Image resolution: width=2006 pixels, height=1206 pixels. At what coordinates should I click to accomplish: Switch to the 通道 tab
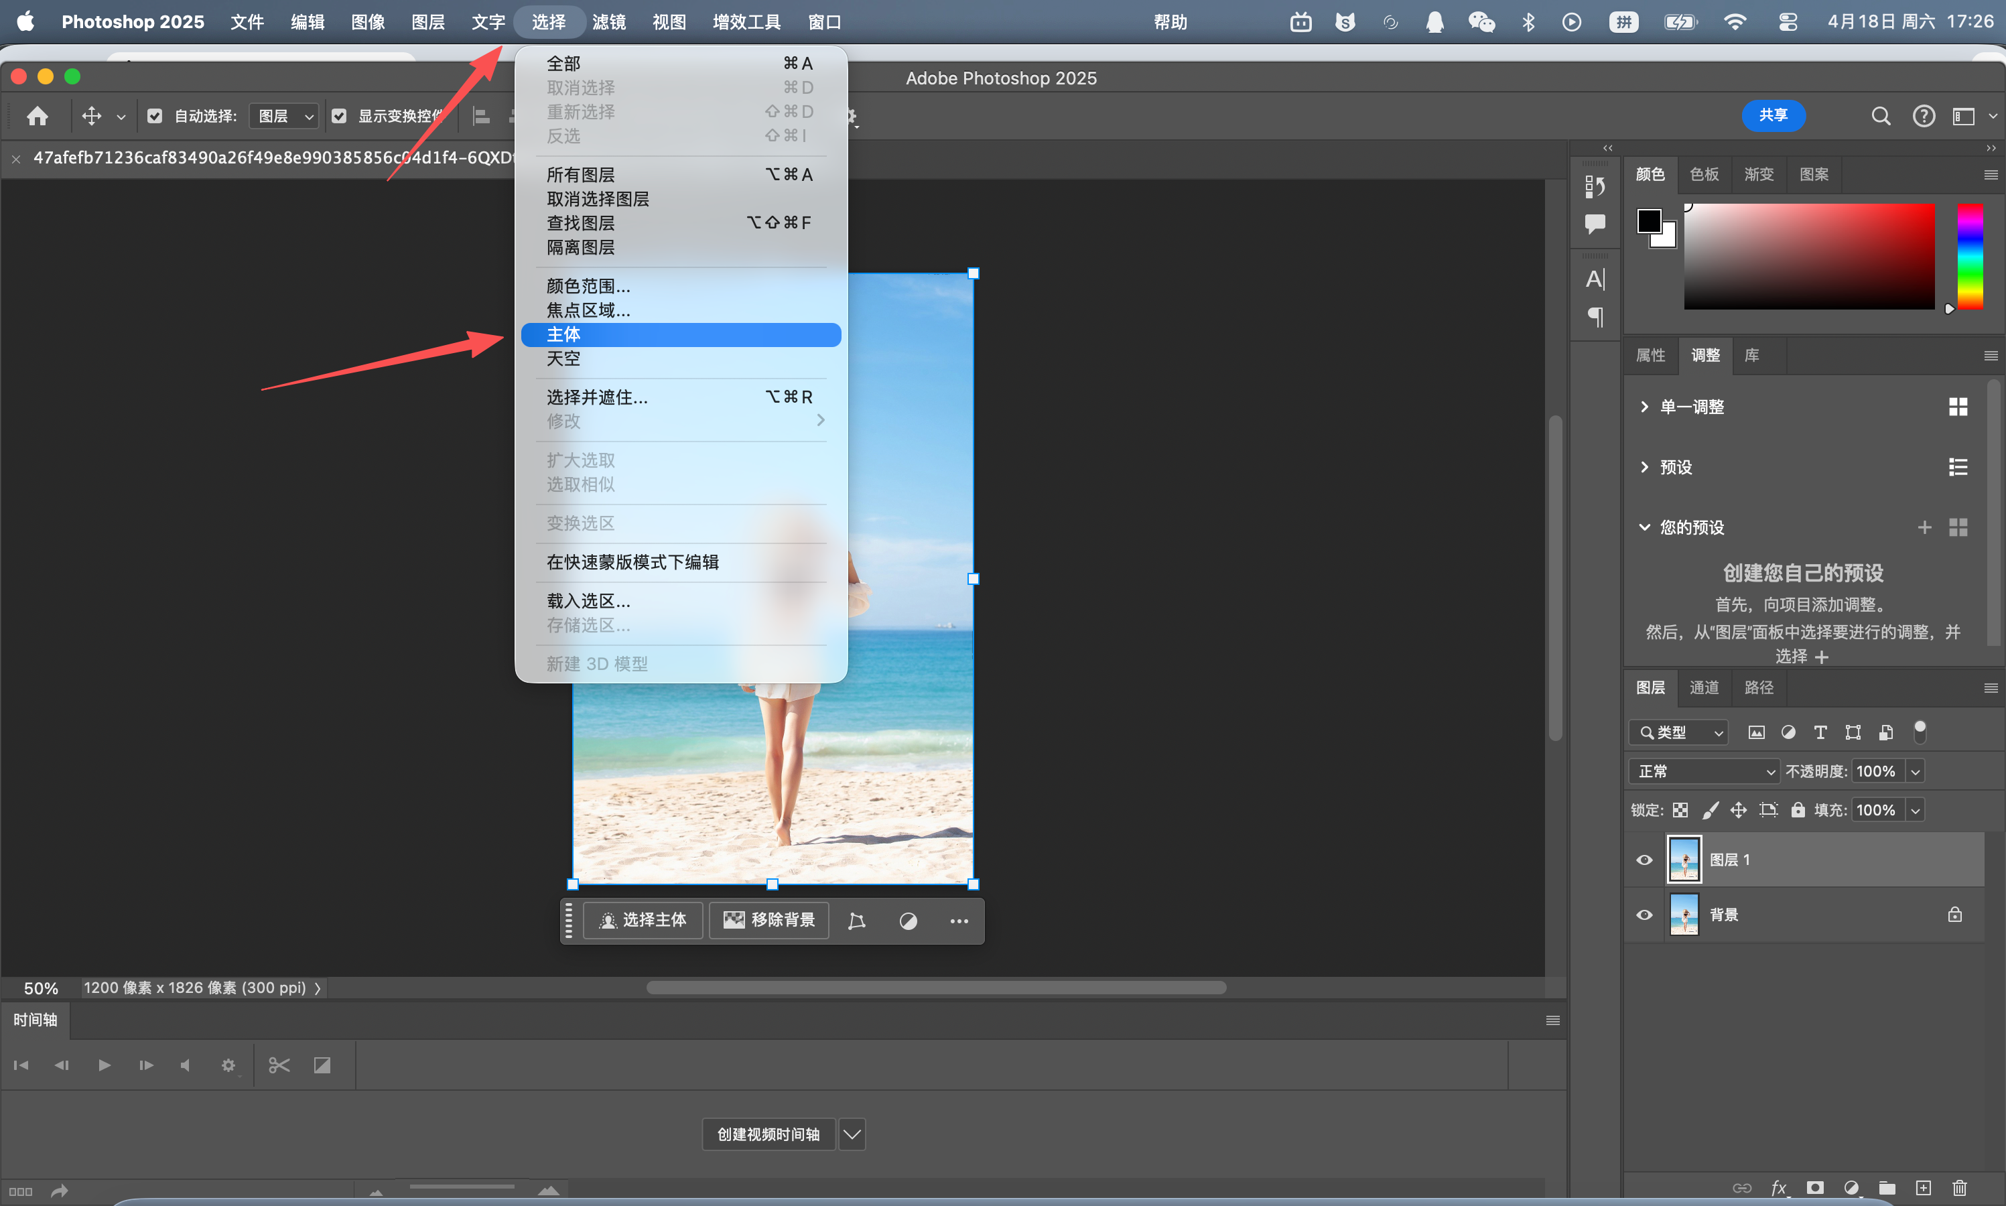(x=1704, y=687)
